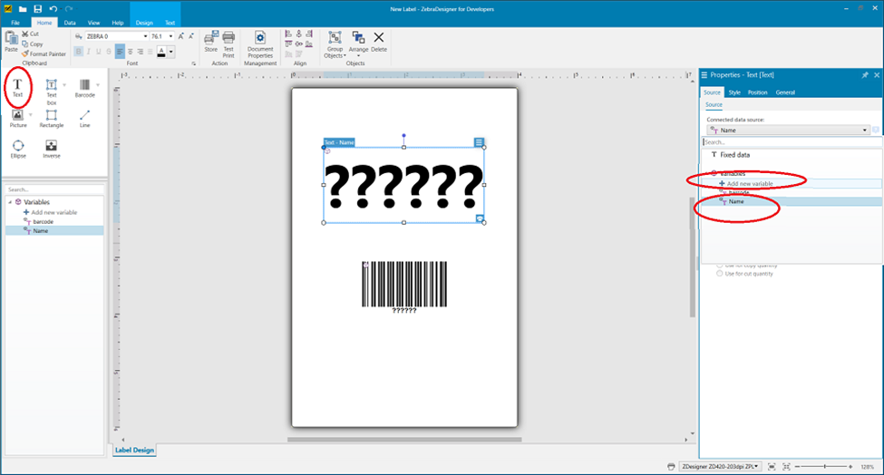884x475 pixels.
Task: Align text center
Action: pos(130,52)
